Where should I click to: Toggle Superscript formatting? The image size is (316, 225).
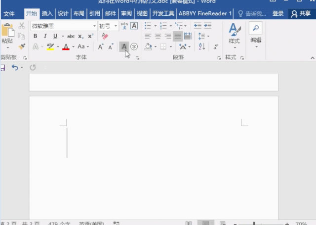click(90, 36)
